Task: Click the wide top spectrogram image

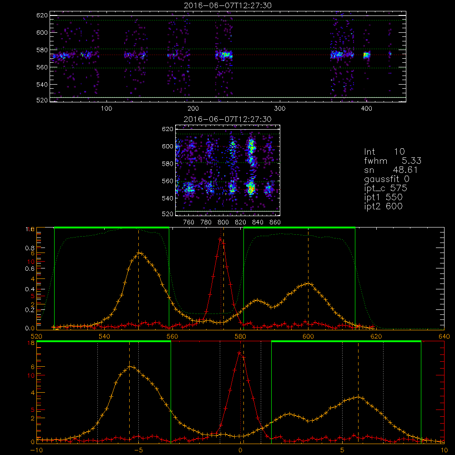Action: tap(228, 56)
